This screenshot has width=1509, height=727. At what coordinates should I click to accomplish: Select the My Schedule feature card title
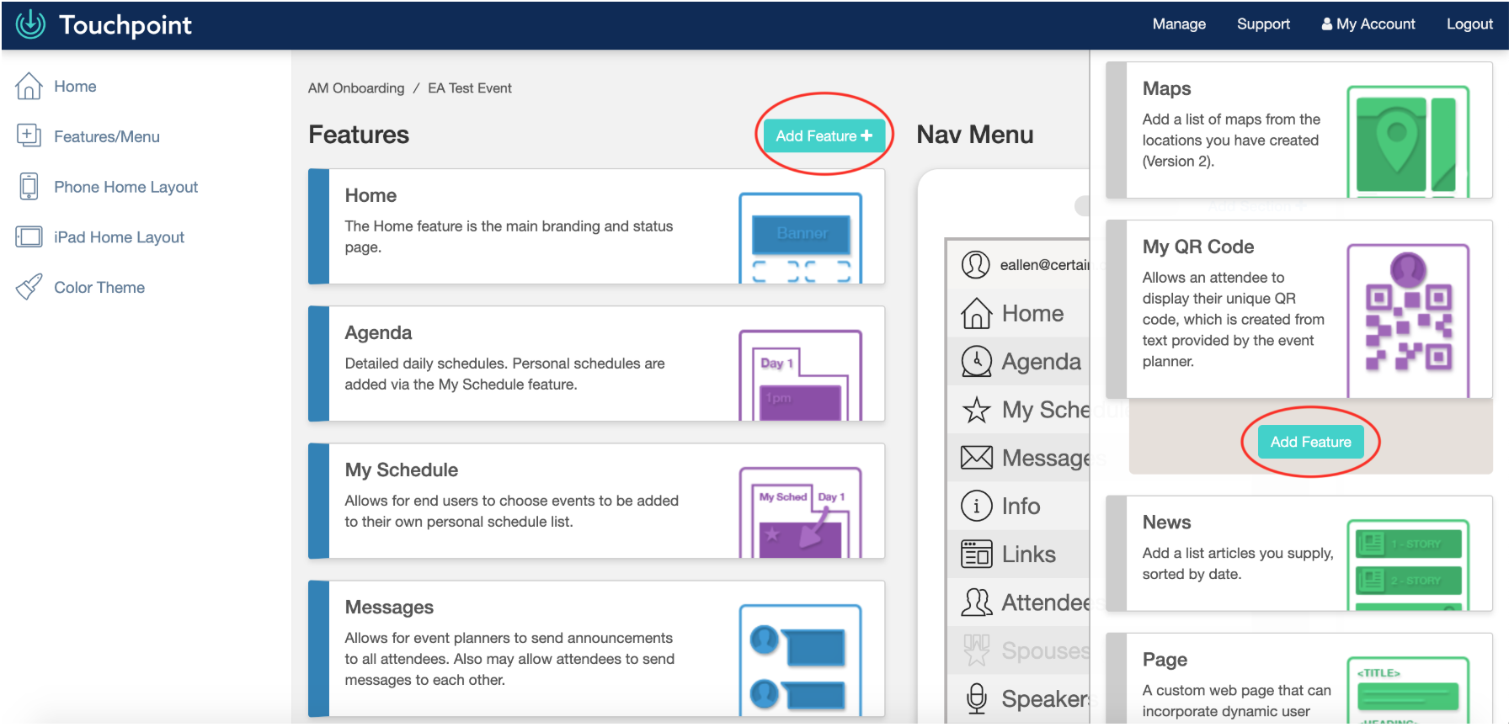tap(402, 470)
